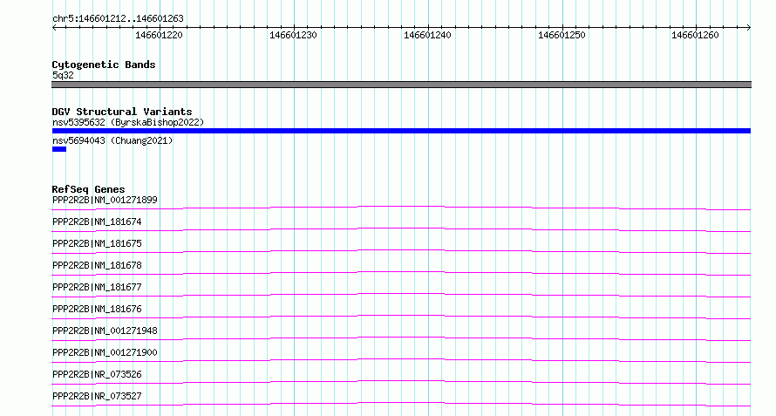Click the short blue nsv5694043 variant bar
The image size is (776, 416).
[59, 149]
